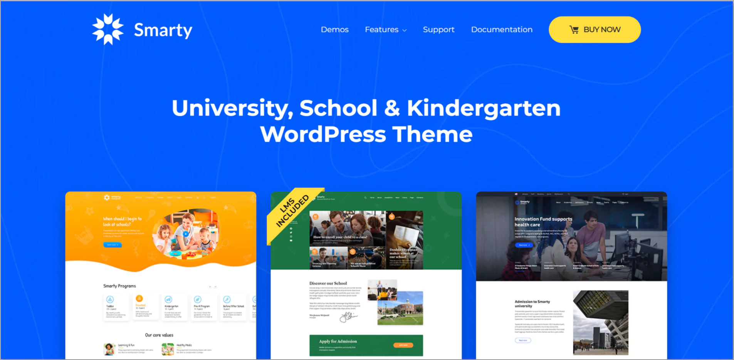Open the Demos menu item
Screen dimensions: 734x360
tap(334, 30)
